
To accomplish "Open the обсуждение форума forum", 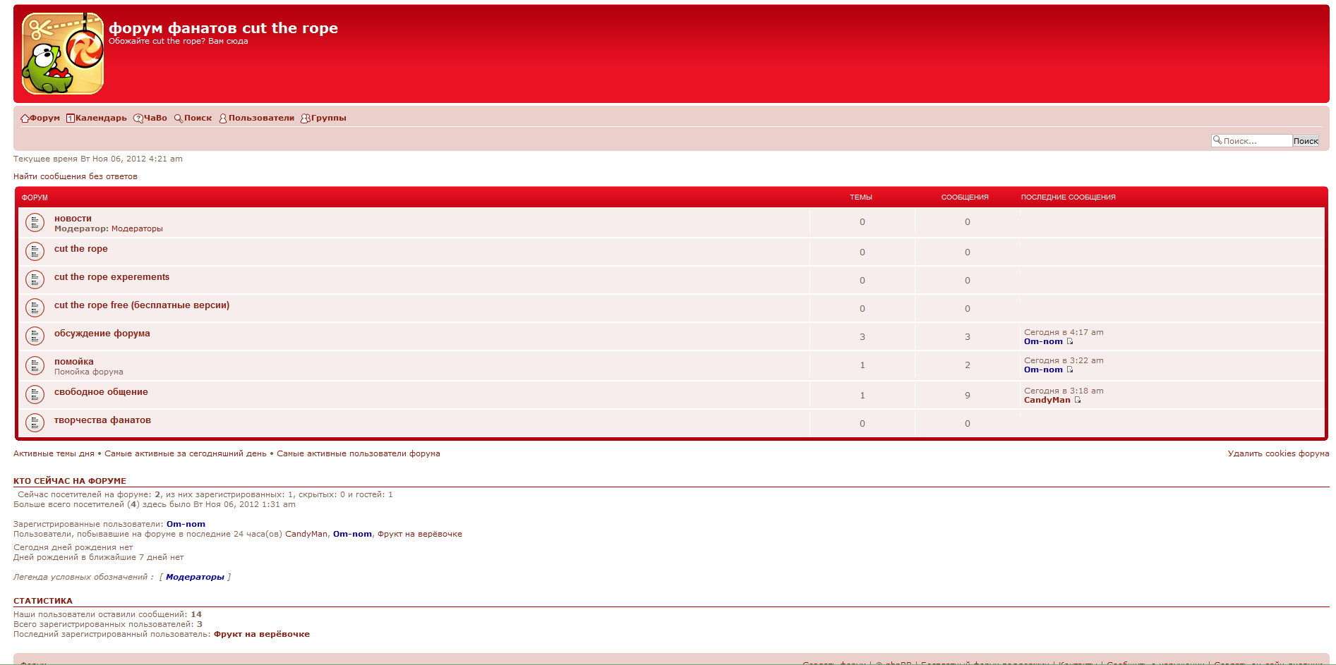I will point(102,334).
